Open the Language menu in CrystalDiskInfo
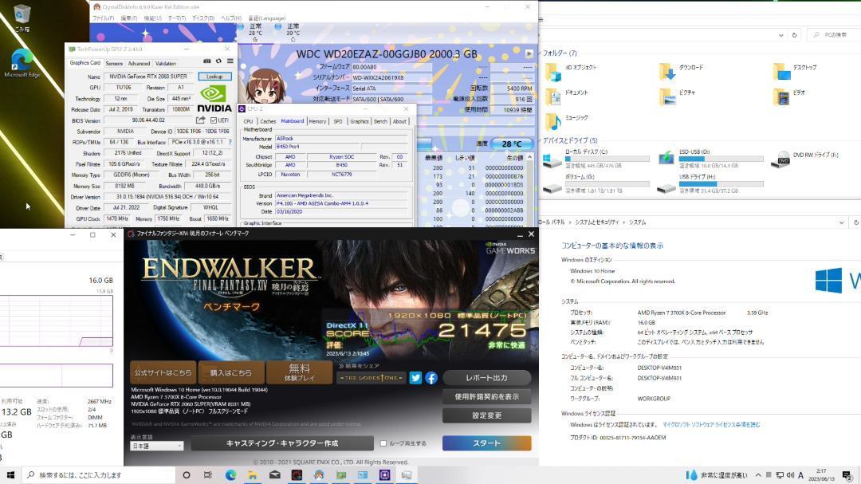This screenshot has height=484, width=861. [x=267, y=18]
